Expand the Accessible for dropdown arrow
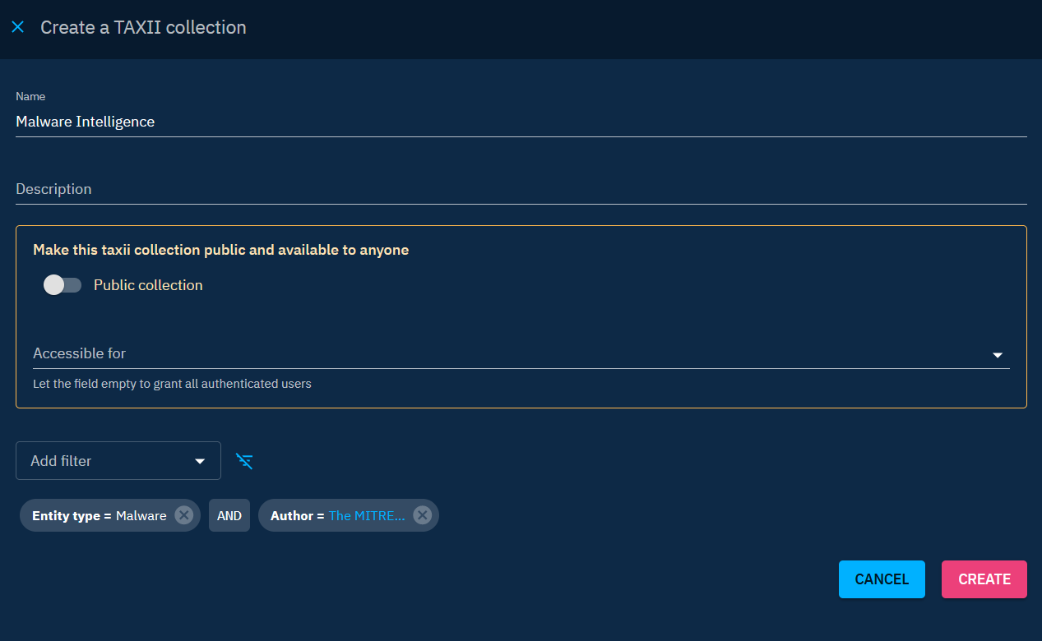Screen dimensions: 1042x641 (997, 355)
